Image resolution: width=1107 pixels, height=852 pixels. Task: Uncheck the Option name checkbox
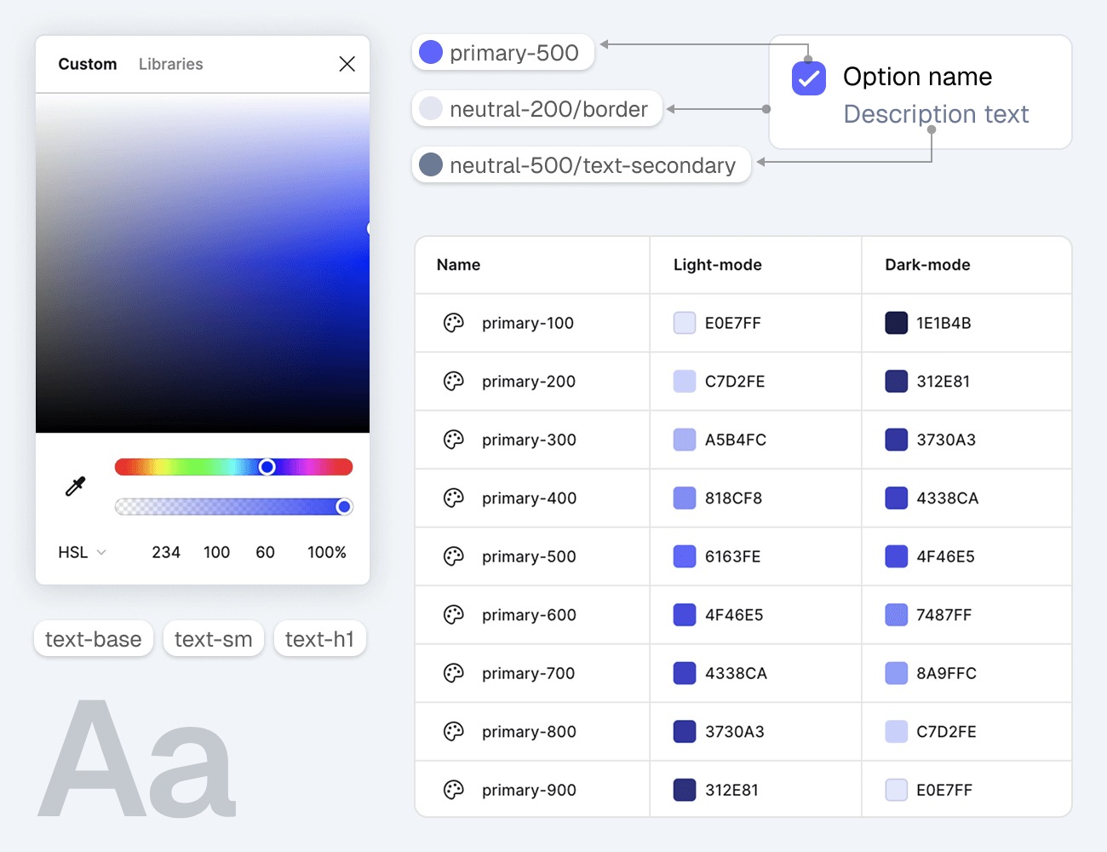(x=807, y=78)
